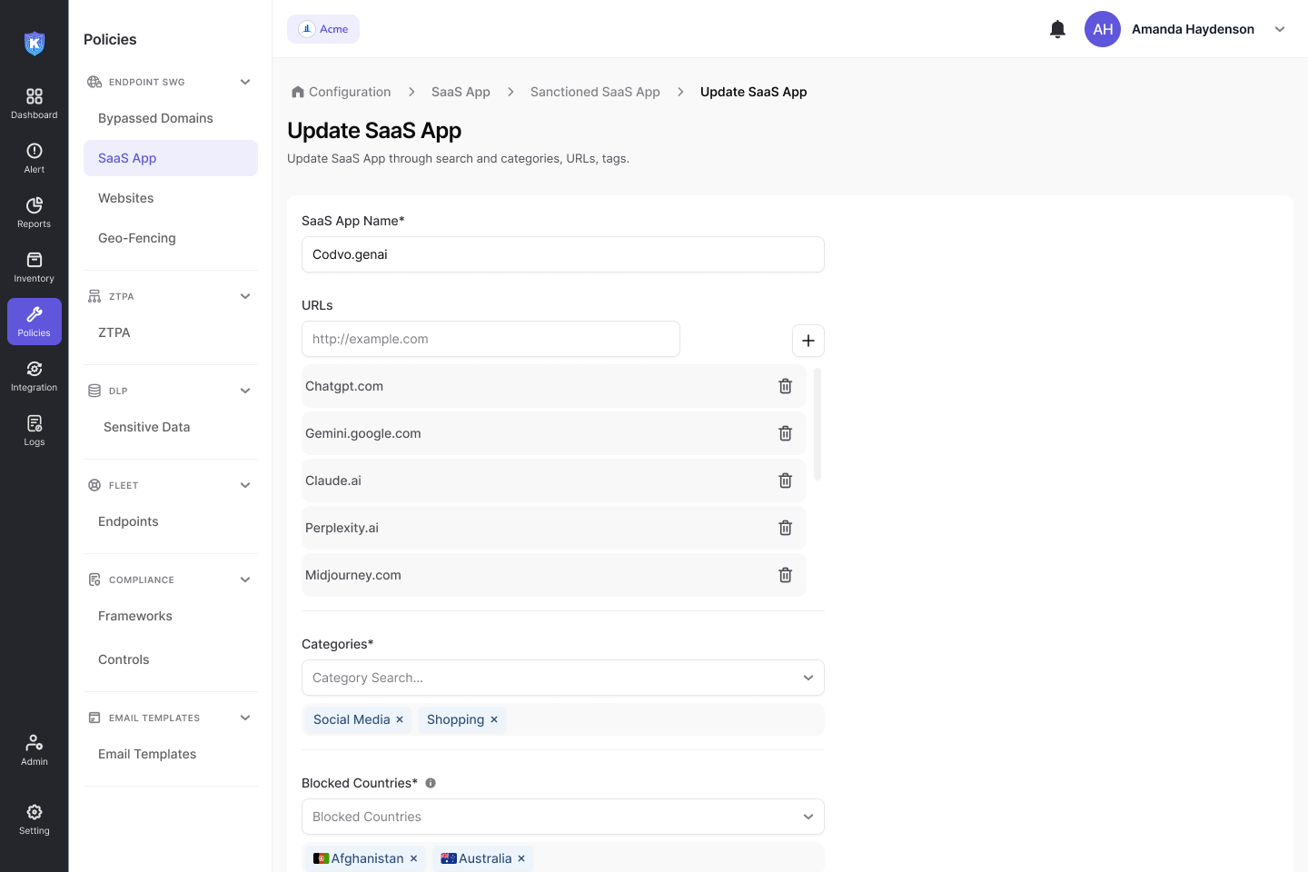Image resolution: width=1308 pixels, height=872 pixels.
Task: Click the SaaS App Name input field
Action: pyautogui.click(x=562, y=254)
